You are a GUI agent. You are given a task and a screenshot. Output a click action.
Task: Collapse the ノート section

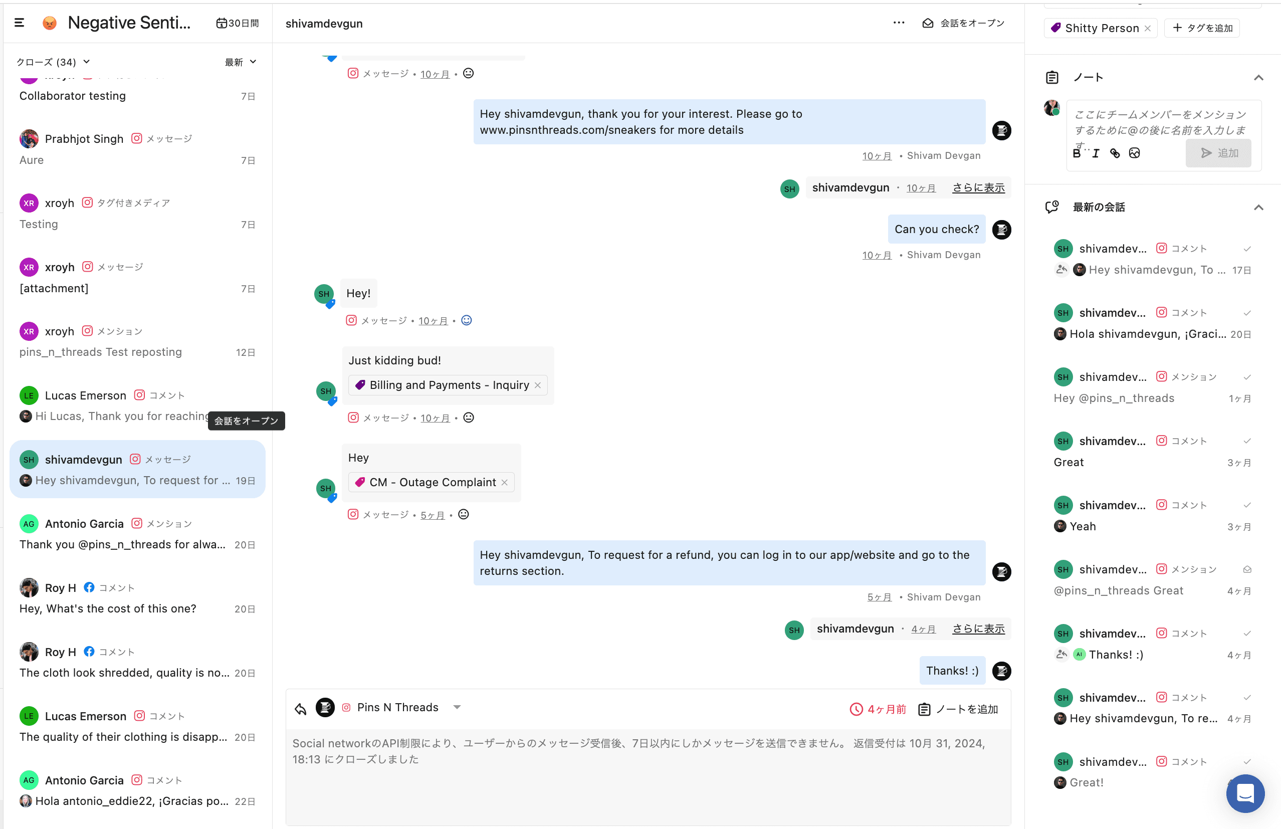coord(1258,78)
